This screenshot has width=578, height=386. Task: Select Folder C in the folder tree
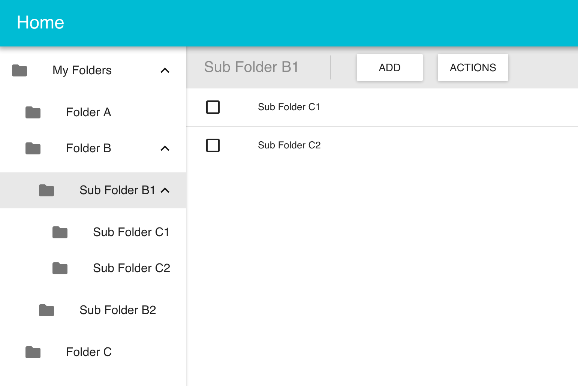(88, 352)
